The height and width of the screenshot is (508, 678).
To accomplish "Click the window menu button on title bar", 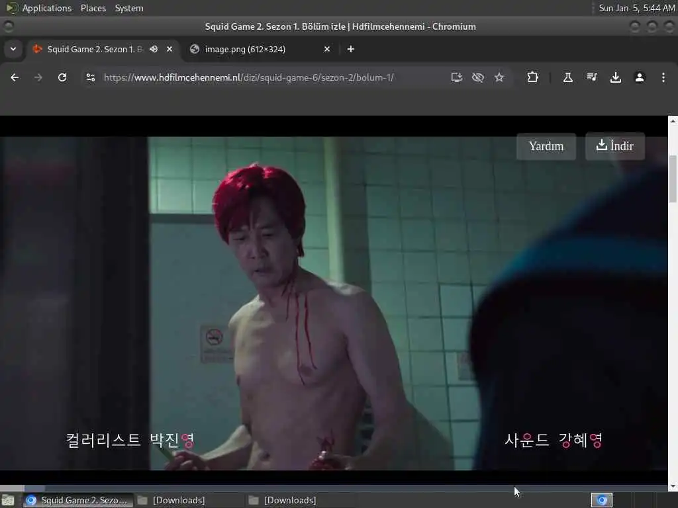I will pos(8,26).
